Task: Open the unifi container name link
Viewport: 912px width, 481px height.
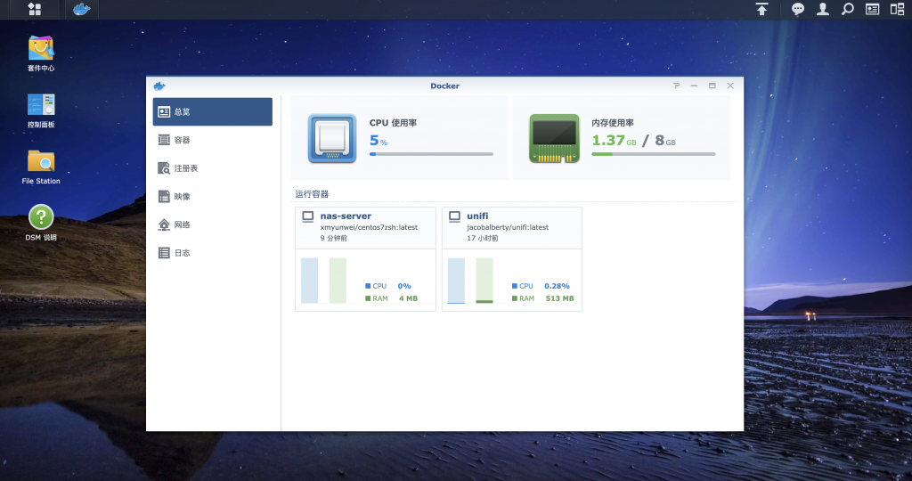Action: point(477,216)
